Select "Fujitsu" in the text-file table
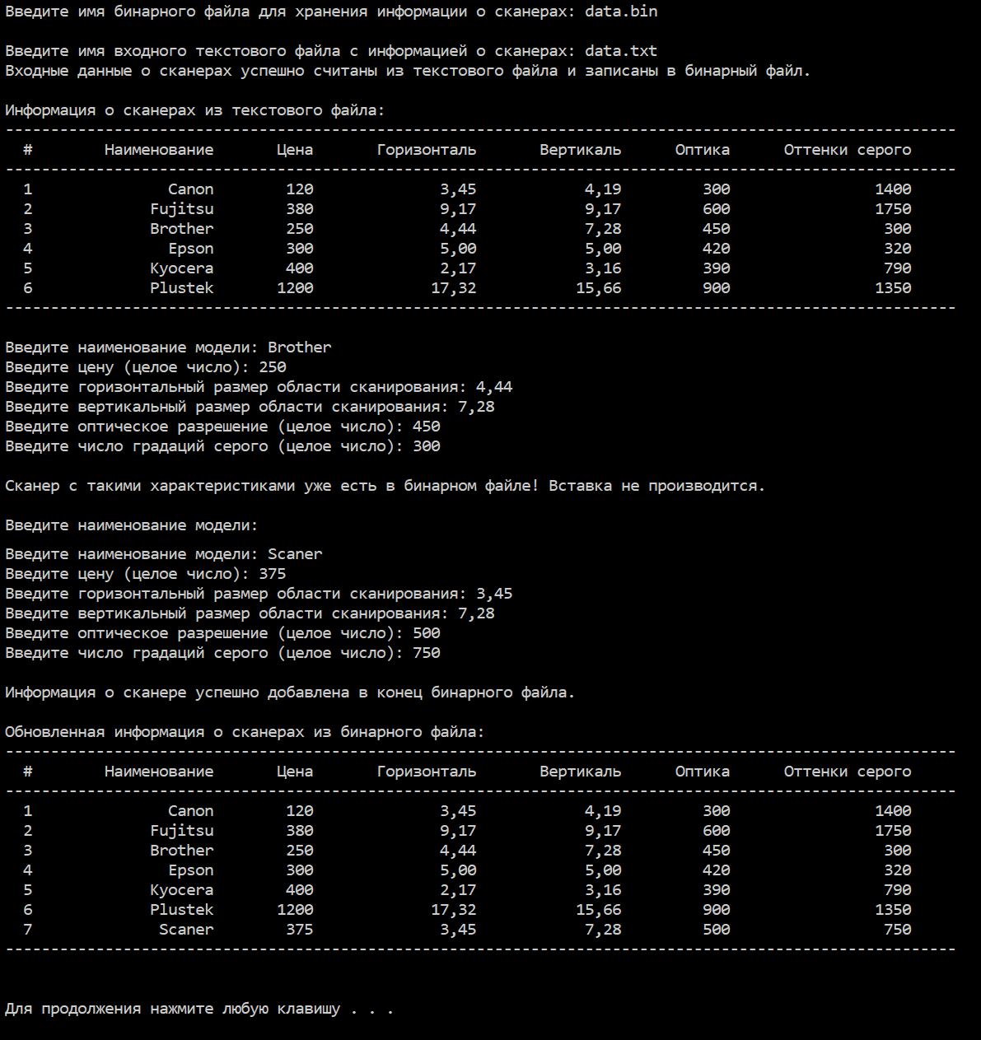This screenshot has height=1040, width=981. pyautogui.click(x=182, y=209)
